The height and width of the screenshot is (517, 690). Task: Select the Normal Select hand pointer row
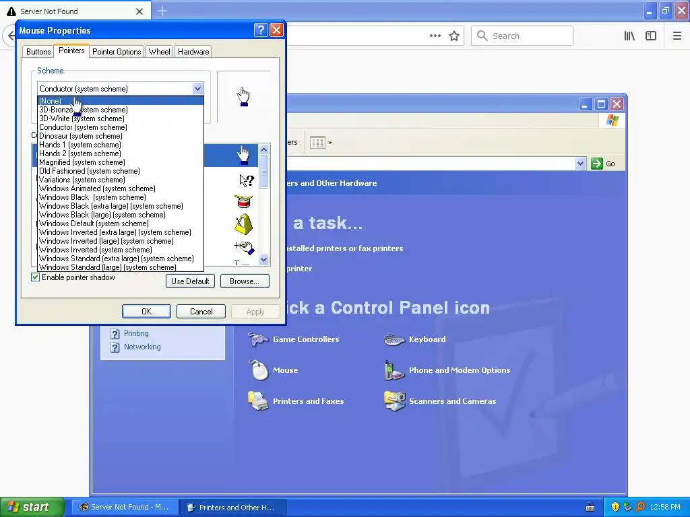(231, 156)
